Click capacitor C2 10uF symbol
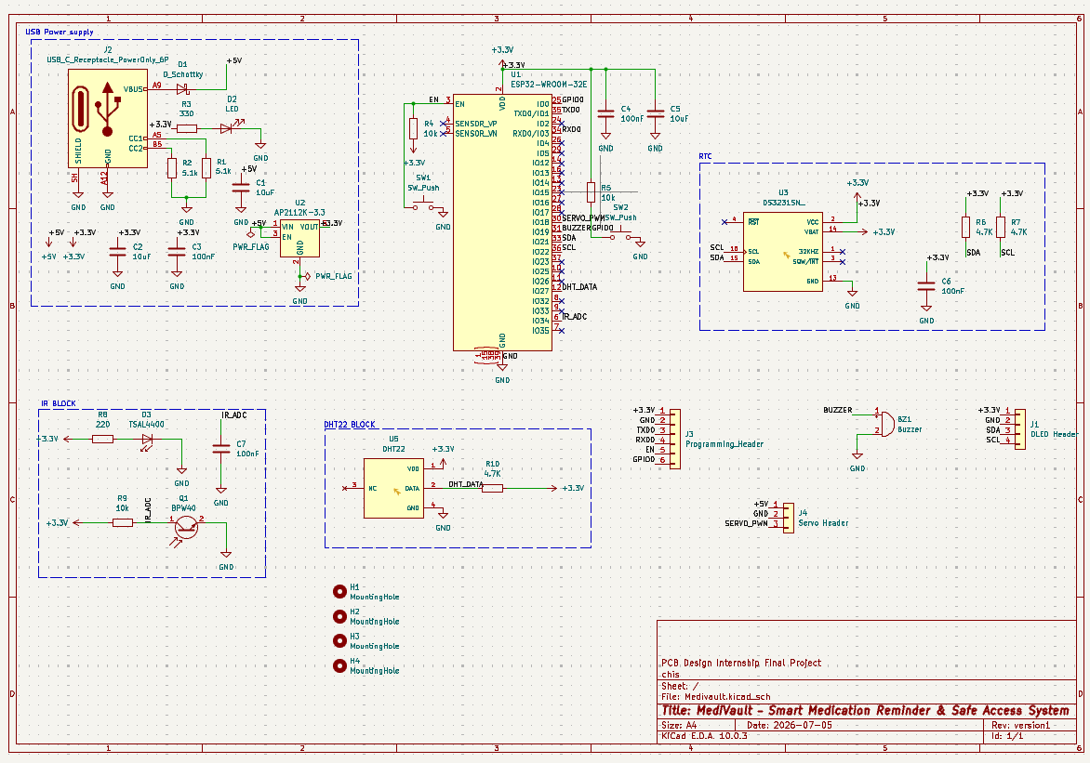 (117, 252)
